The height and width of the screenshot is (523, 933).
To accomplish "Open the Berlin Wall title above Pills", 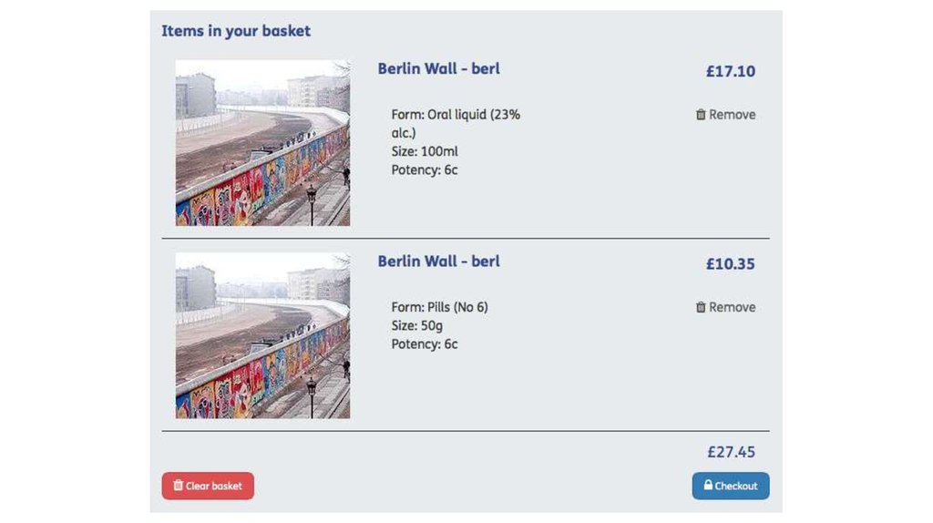I will 438,261.
